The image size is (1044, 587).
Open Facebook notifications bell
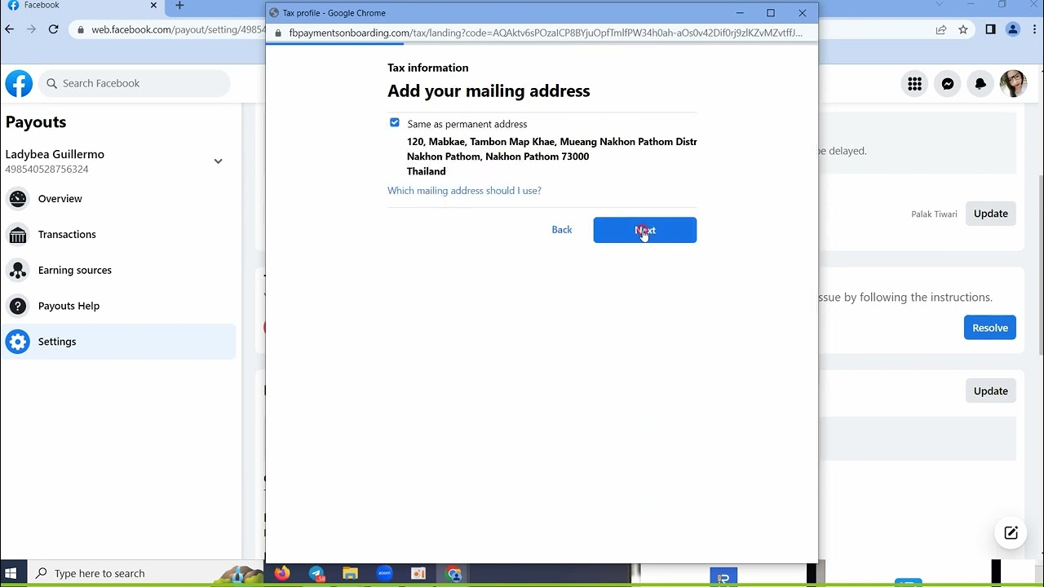click(980, 83)
